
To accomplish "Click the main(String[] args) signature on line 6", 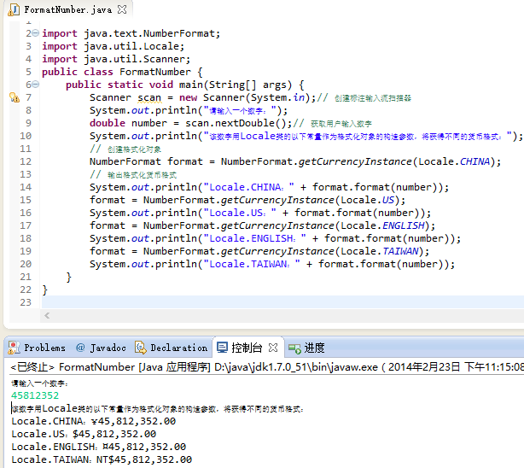I will pyautogui.click(x=236, y=85).
